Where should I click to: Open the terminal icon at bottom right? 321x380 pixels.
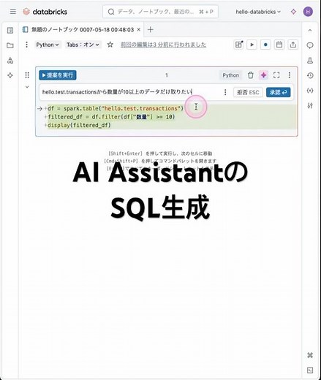click(x=310, y=370)
